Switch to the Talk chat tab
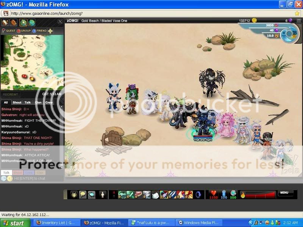Viewport: 303px width, 227px height. (28, 103)
